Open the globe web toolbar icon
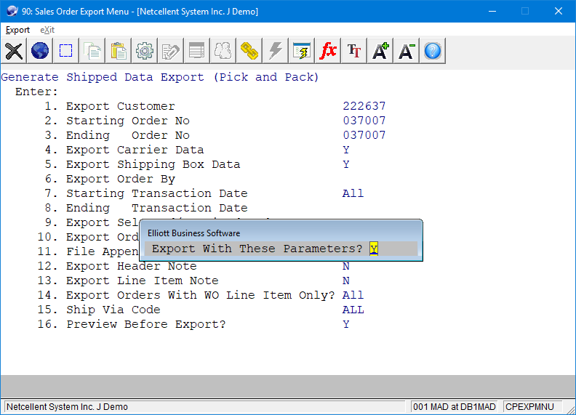 [40, 51]
